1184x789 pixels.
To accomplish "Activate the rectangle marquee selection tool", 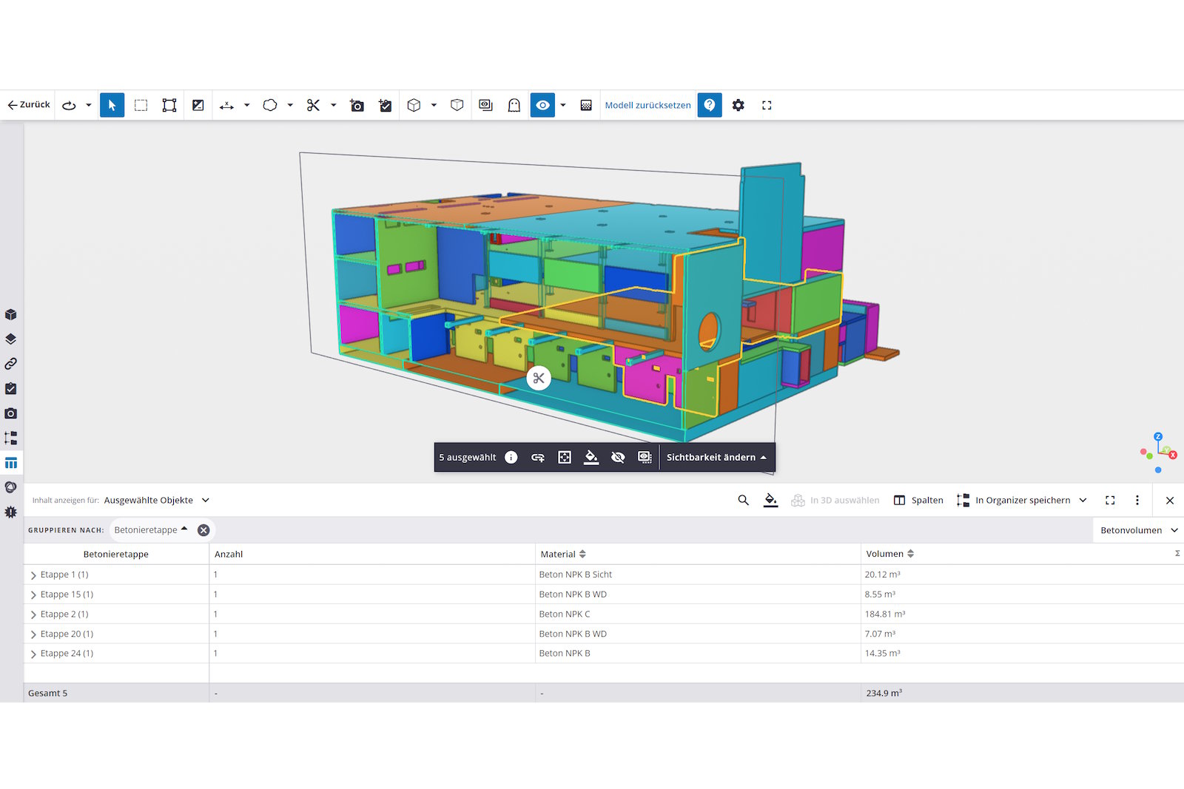I will click(141, 105).
